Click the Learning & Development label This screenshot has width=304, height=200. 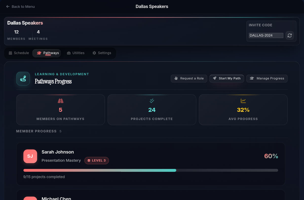(x=62, y=74)
